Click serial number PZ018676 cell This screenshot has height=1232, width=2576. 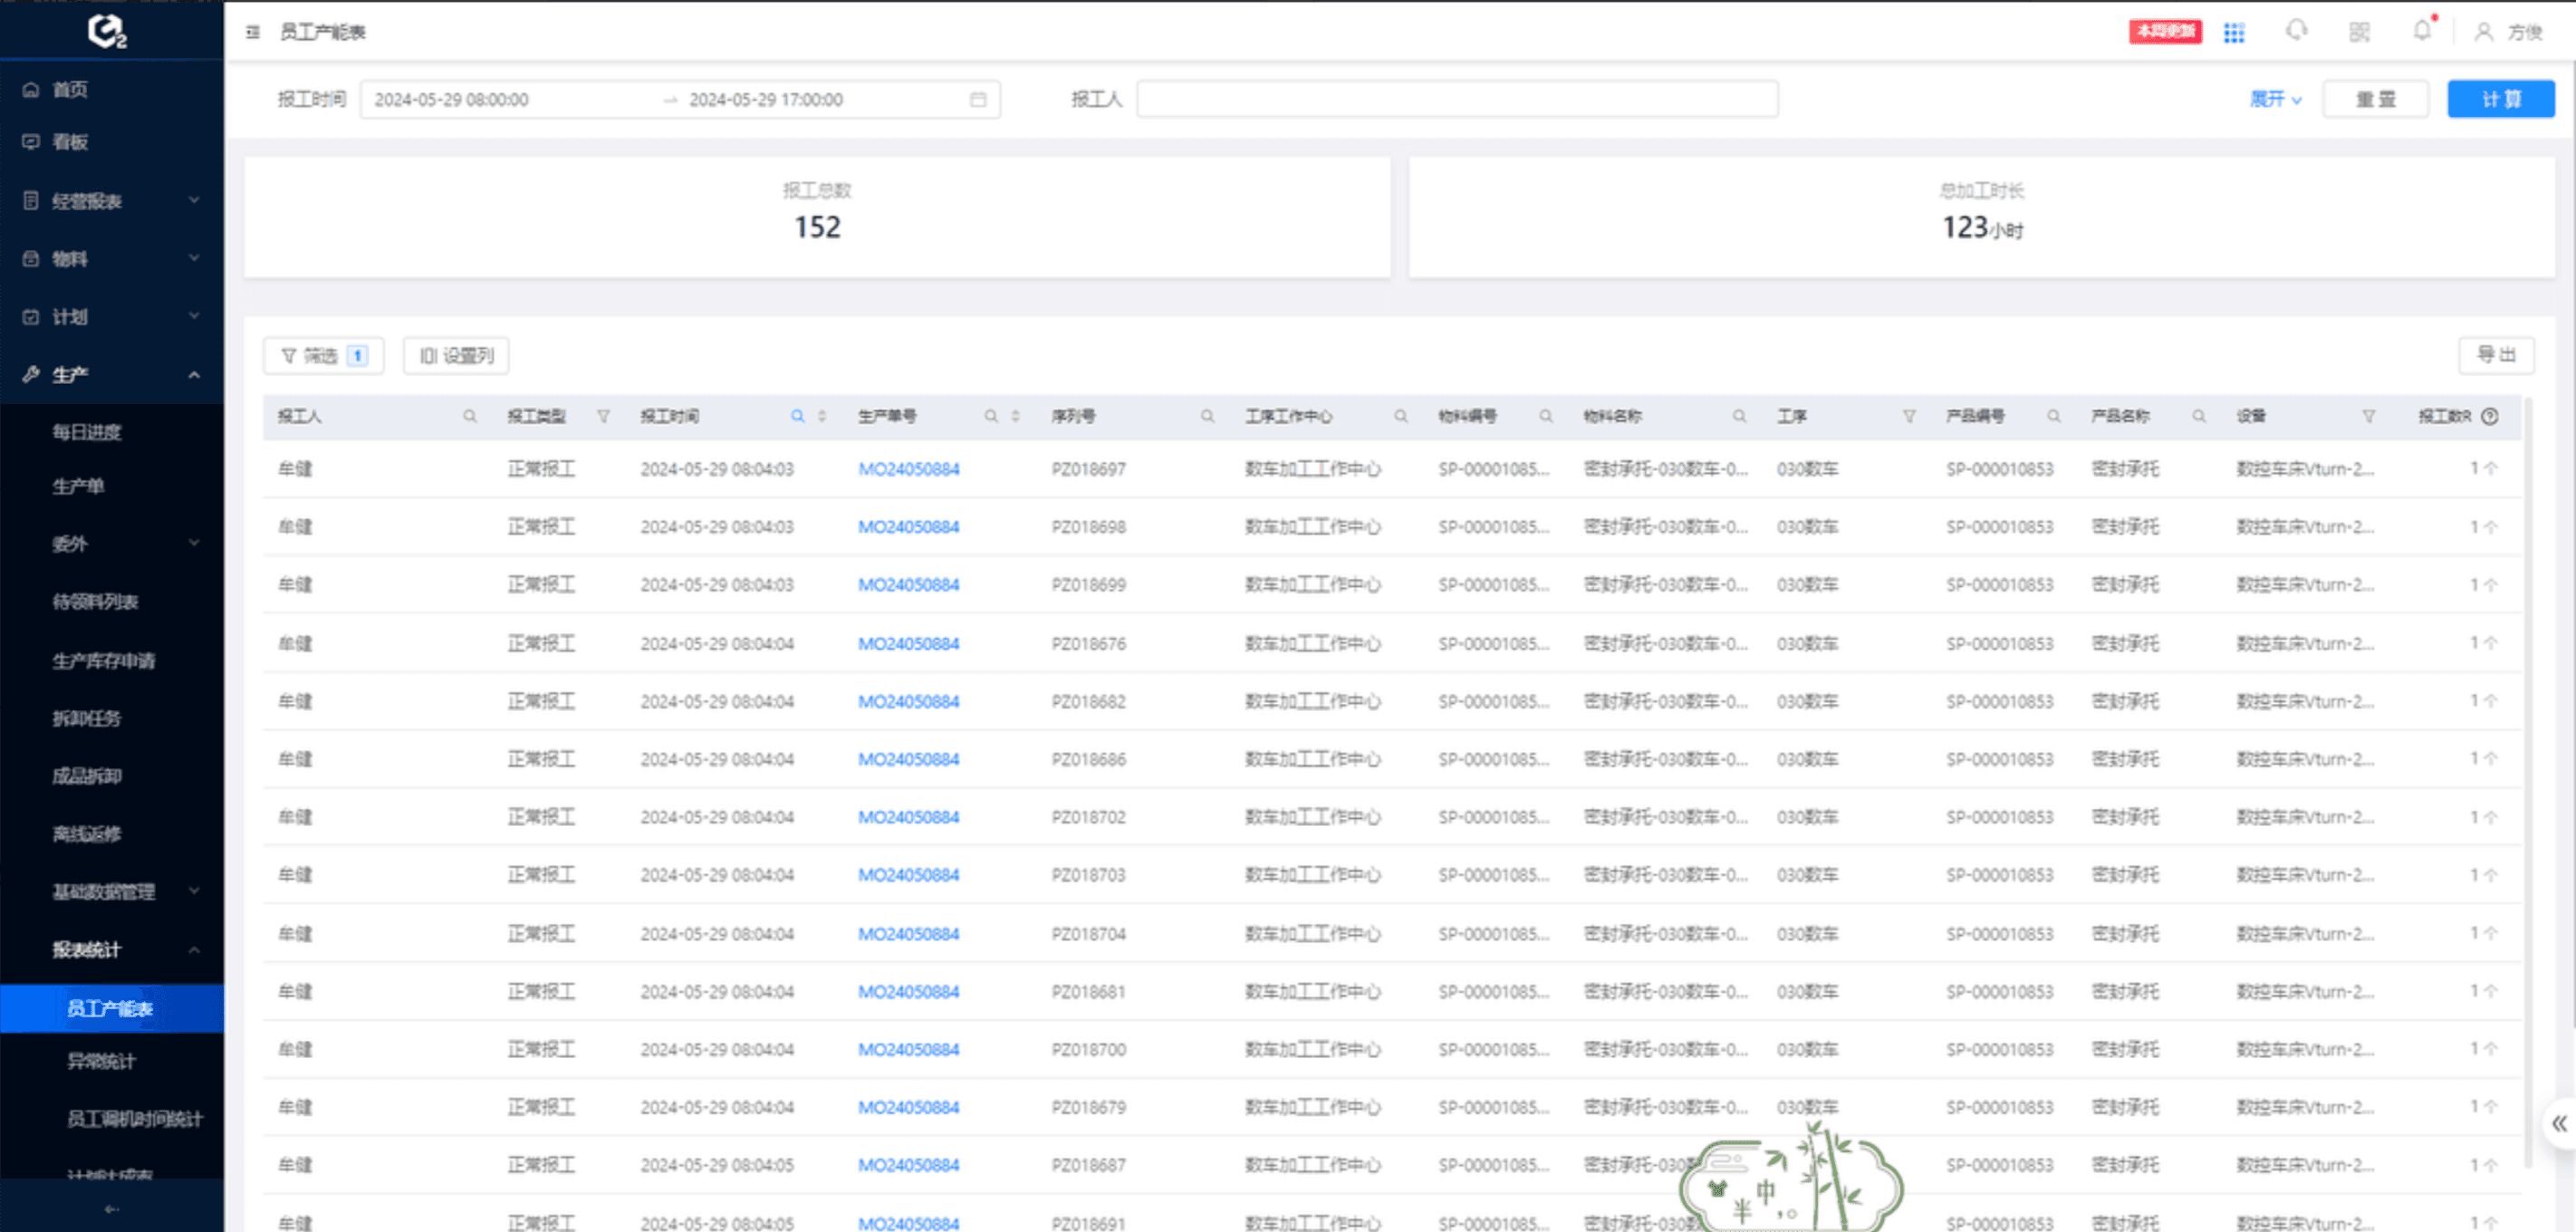pyautogui.click(x=1088, y=644)
